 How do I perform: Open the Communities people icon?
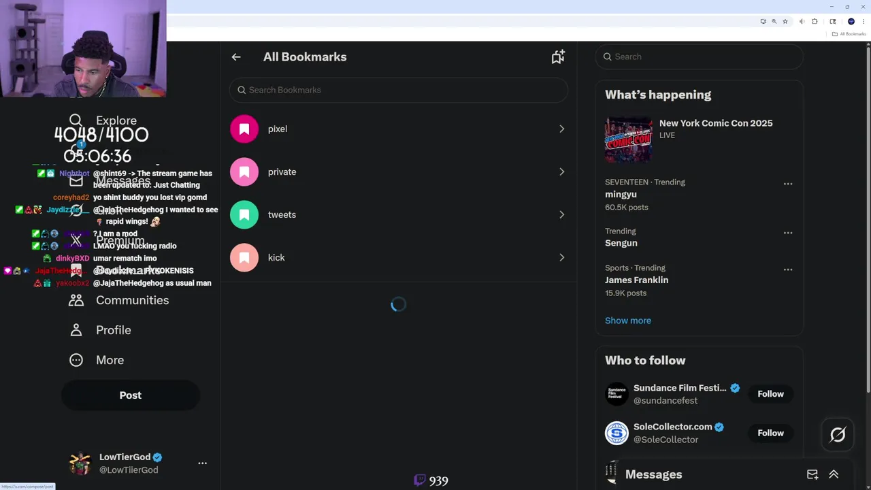click(x=76, y=300)
